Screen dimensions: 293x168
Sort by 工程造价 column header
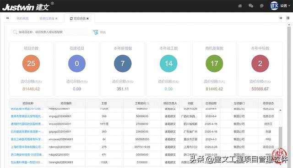142,103
